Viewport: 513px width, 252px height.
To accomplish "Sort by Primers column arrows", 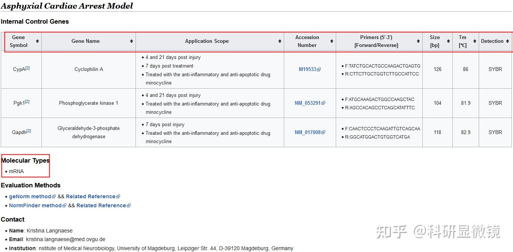I will click(x=418, y=41).
